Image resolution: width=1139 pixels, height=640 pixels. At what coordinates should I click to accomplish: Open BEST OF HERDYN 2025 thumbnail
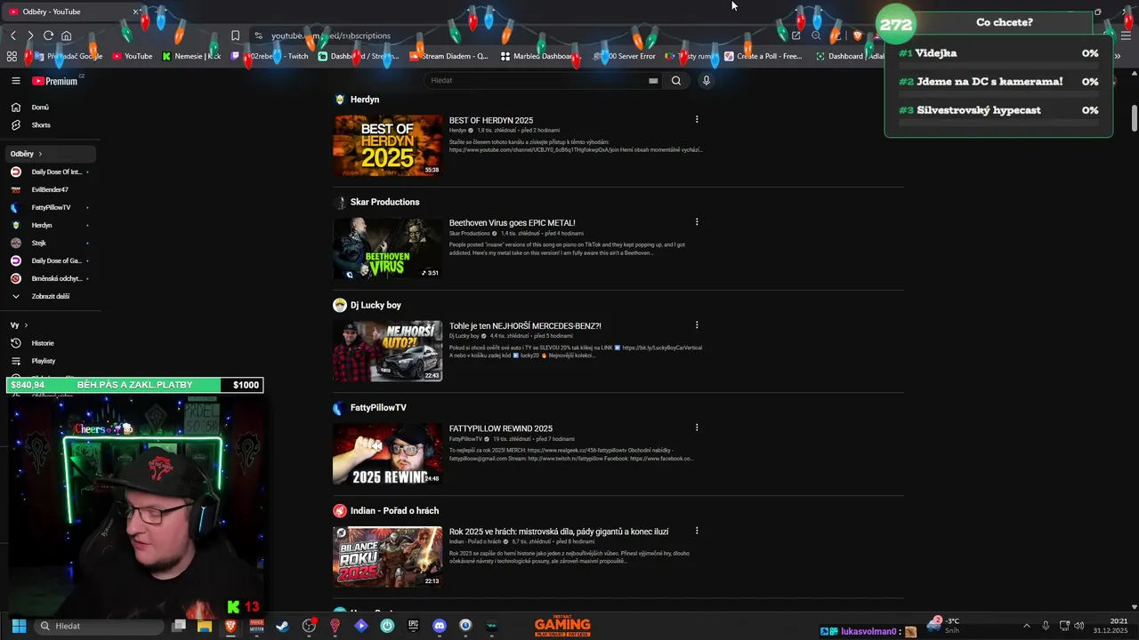[x=387, y=145]
